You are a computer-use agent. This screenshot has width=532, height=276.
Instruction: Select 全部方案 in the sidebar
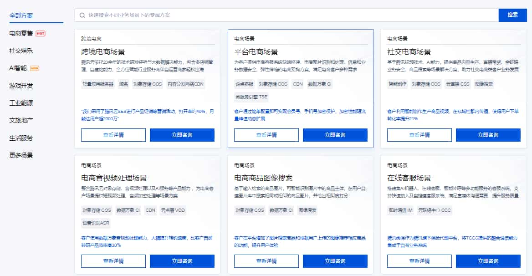coord(21,15)
